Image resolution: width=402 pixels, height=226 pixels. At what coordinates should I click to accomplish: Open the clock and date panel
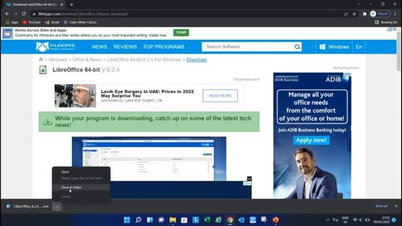pos(382,220)
